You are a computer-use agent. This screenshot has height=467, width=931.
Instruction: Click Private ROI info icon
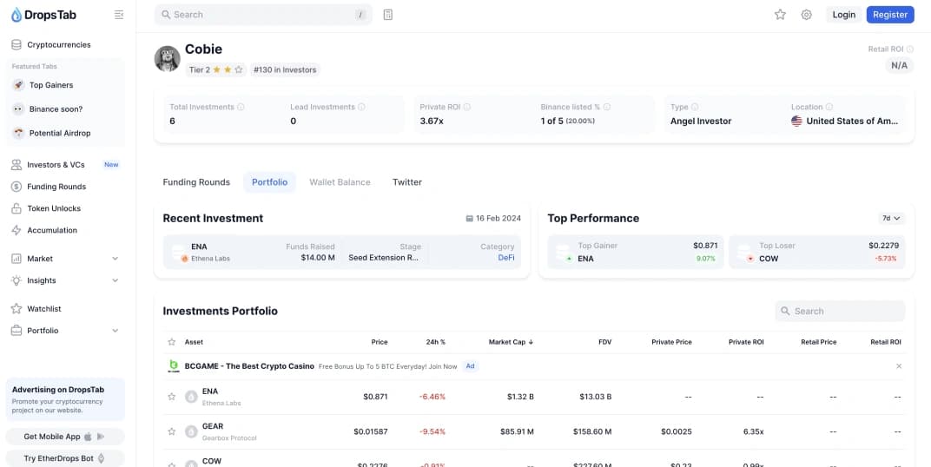(467, 108)
